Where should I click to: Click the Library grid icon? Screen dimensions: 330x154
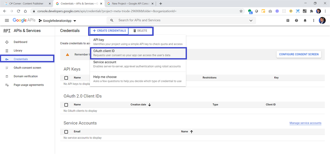[x=7, y=51]
